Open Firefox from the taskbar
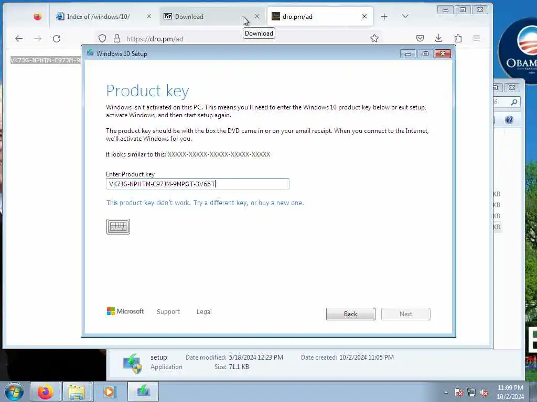This screenshot has height=402, width=537. pyautogui.click(x=46, y=392)
